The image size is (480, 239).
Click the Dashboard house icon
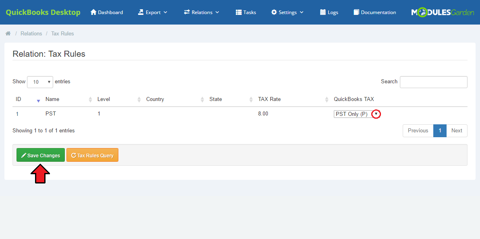tap(93, 12)
